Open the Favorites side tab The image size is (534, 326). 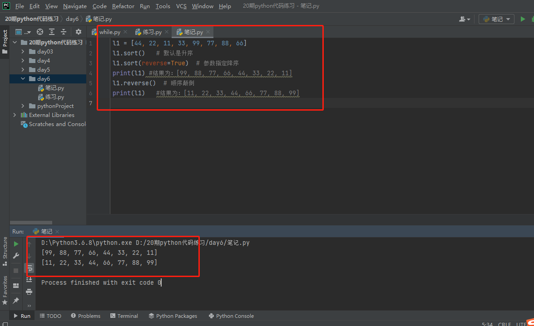click(5, 290)
